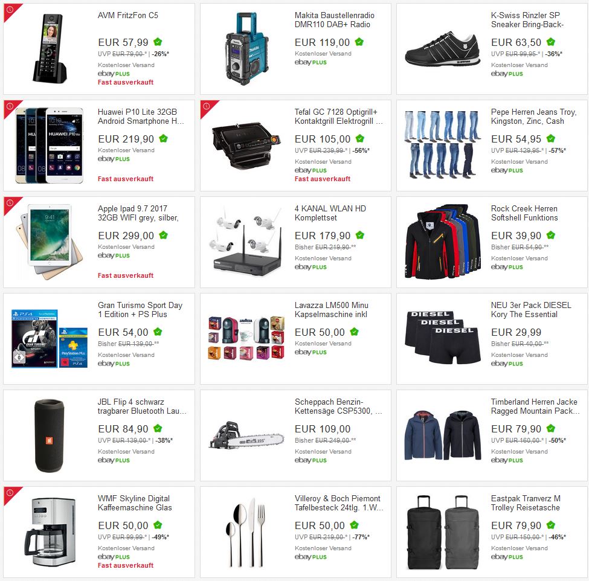Viewport: 589px width, 581px height.
Task: Open the Makita Baustellenradio DMR110 listing title
Action: pos(334,20)
